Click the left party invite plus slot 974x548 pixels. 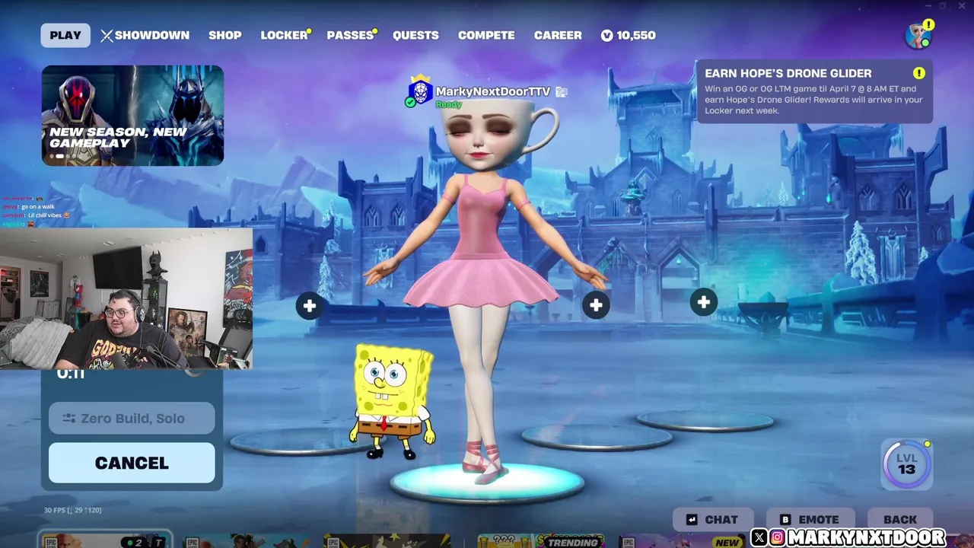[x=309, y=306]
